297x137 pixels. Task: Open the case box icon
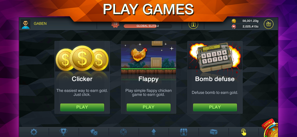click(x=214, y=132)
